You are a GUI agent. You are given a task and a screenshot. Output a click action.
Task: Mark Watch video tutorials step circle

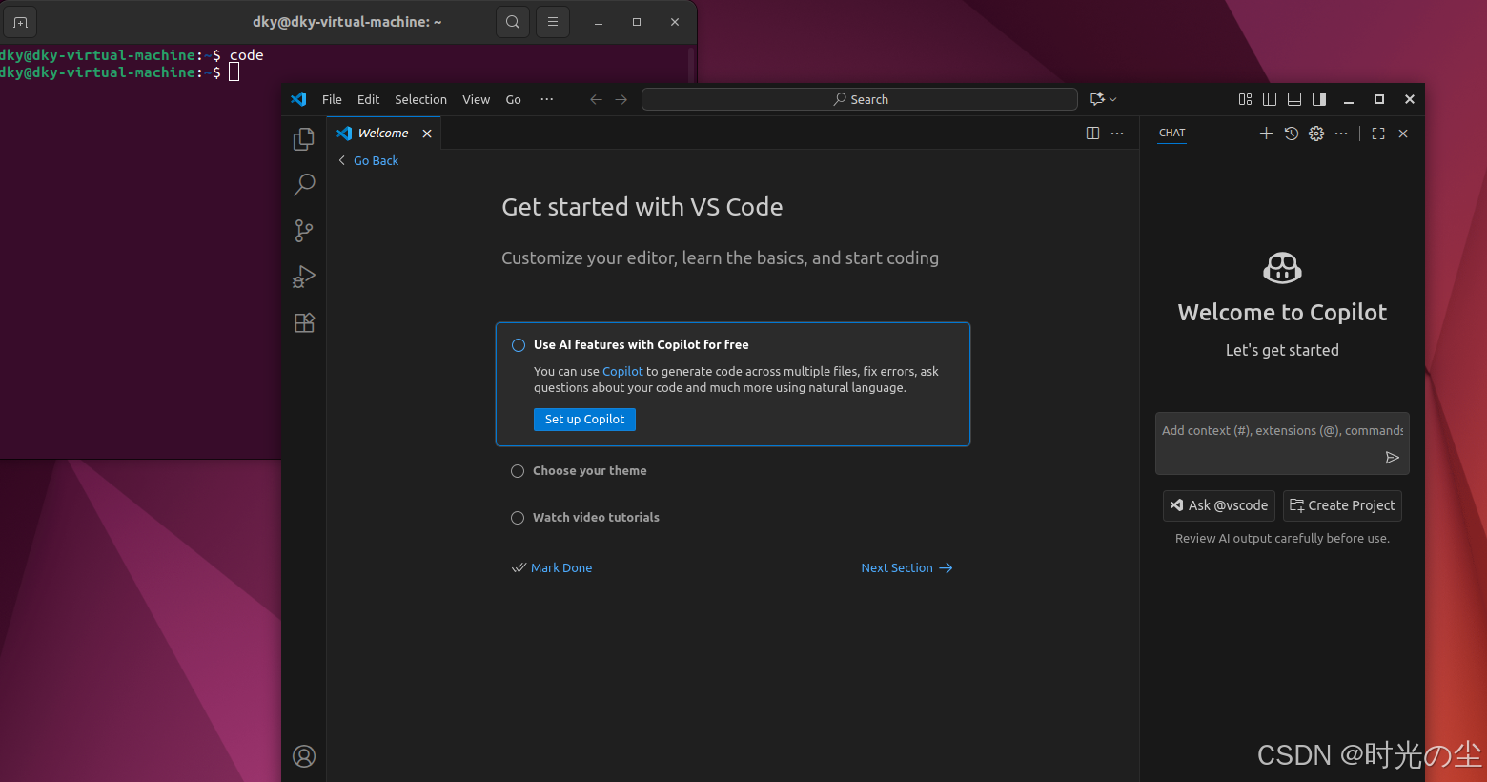point(518,518)
